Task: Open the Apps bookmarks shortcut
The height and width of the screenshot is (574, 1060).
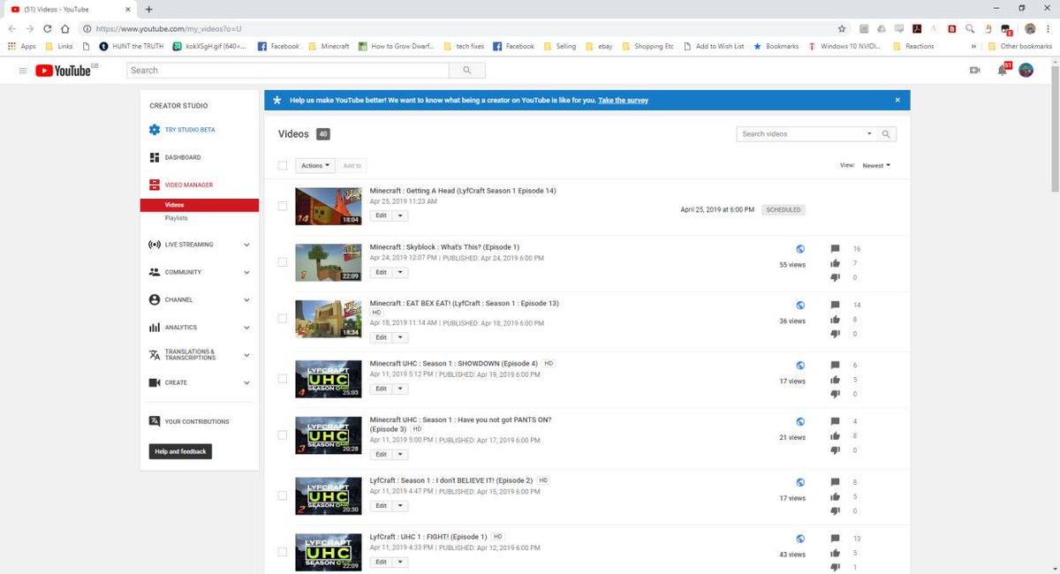Action: pos(22,46)
